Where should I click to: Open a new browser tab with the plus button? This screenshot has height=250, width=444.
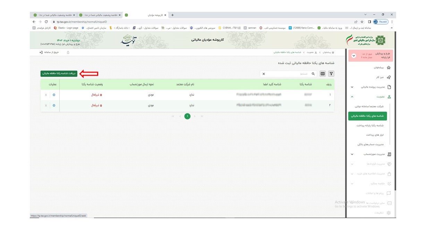click(173, 15)
